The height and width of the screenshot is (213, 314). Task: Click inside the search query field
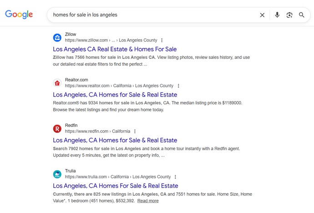point(150,15)
